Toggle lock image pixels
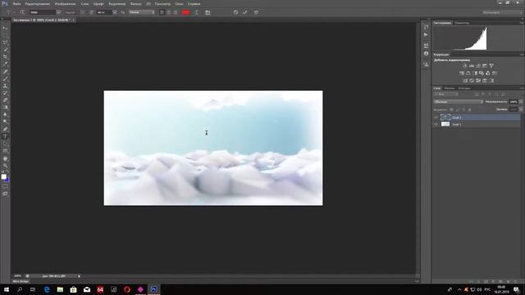The image size is (525, 295). coord(458,110)
